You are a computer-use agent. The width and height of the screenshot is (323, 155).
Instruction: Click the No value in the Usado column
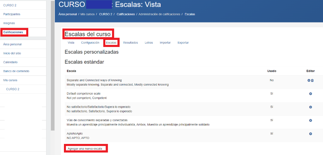point(272,80)
